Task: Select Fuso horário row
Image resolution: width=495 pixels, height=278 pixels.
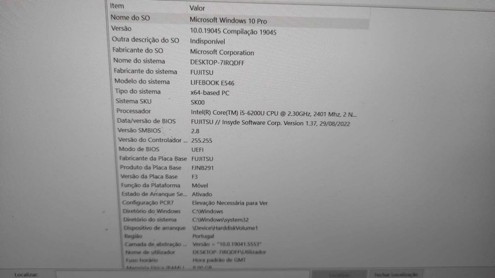Action: coord(142,260)
